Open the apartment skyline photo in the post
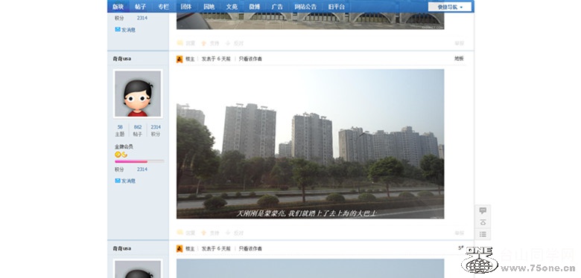The image size is (581, 278). point(310,143)
